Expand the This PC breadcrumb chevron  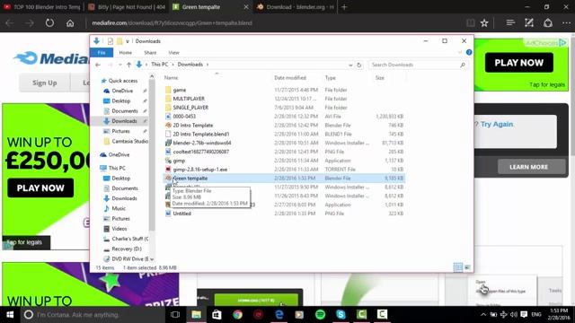point(172,65)
